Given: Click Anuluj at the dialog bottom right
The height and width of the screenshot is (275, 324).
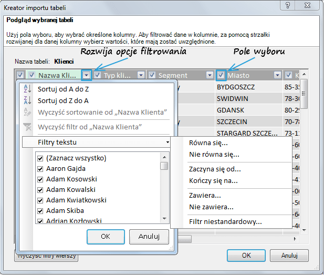Looking at the screenshot, I should pyautogui.click(x=289, y=255).
